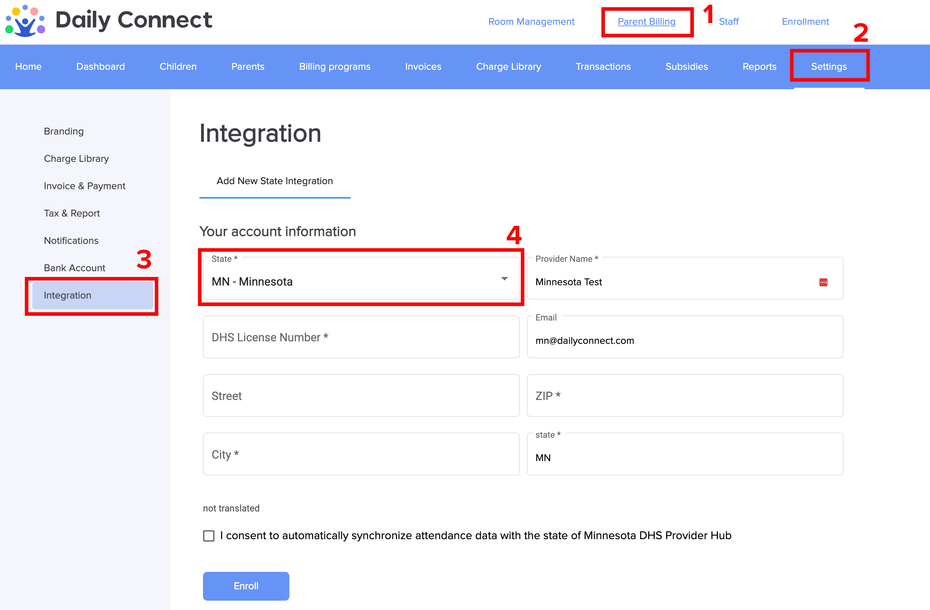Click the DHS License Number field
This screenshot has width=930, height=610.
361,337
